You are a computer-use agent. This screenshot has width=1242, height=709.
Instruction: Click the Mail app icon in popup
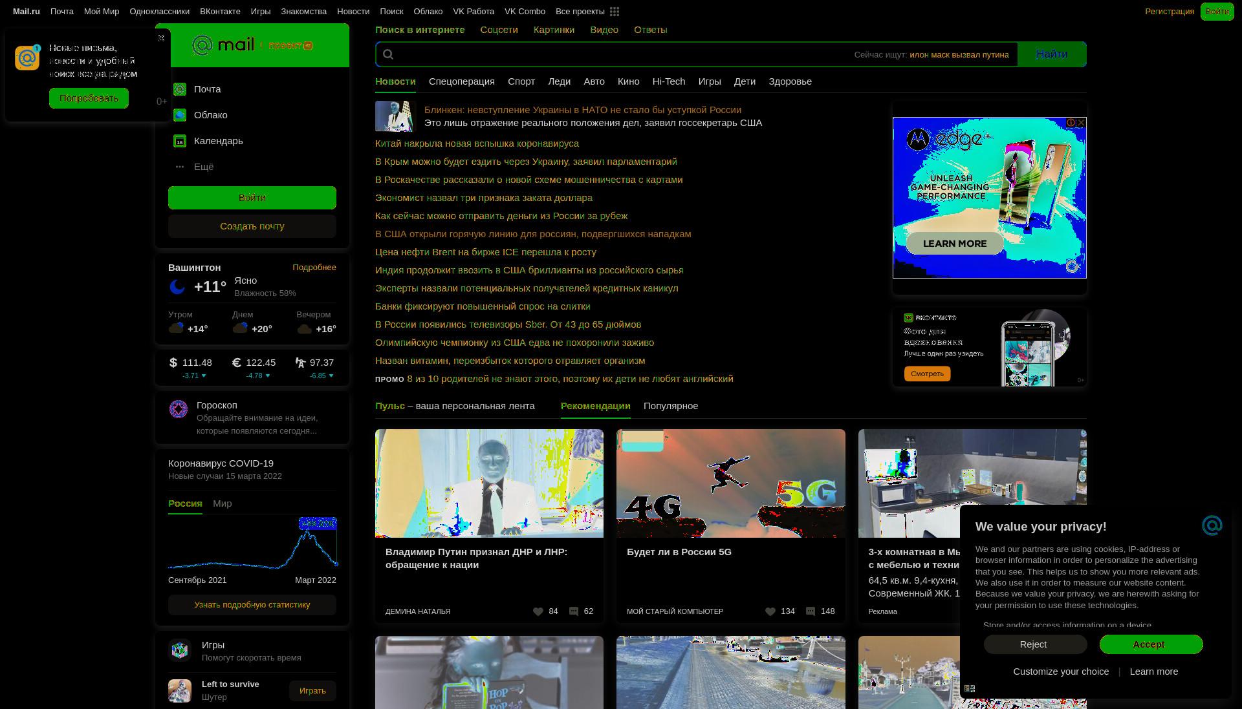(x=27, y=58)
